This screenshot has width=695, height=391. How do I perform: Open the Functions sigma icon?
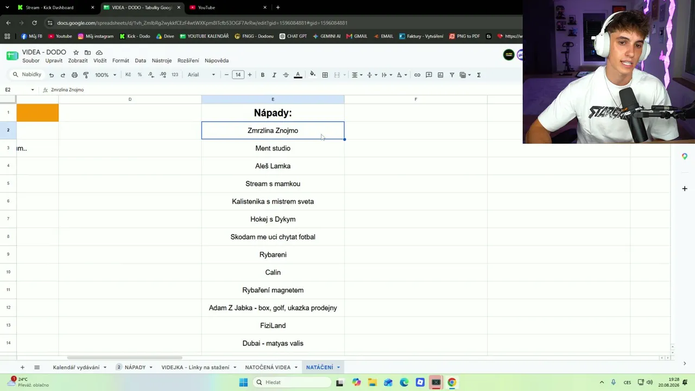click(478, 75)
